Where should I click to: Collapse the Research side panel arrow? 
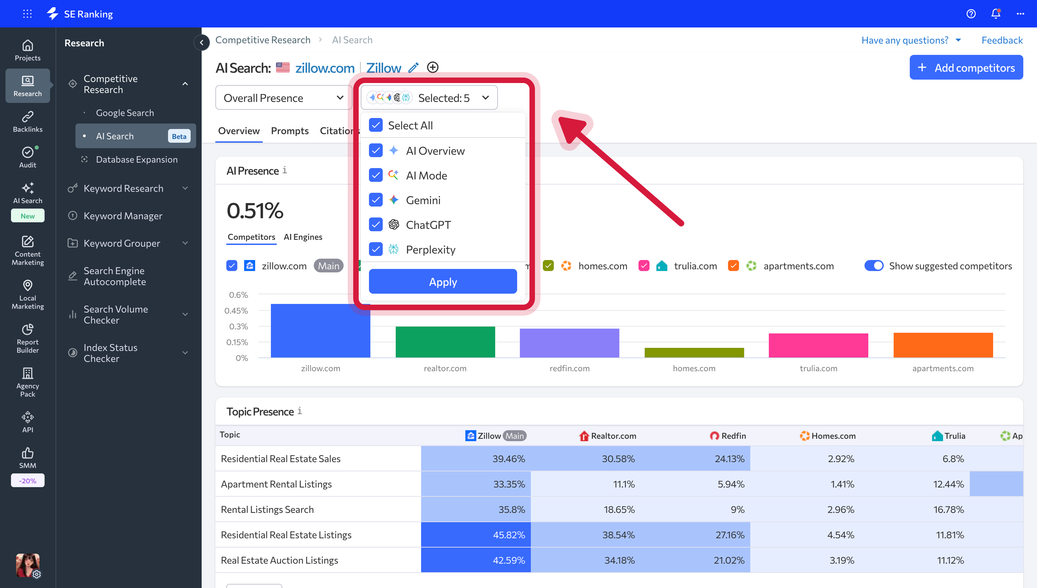click(x=201, y=43)
